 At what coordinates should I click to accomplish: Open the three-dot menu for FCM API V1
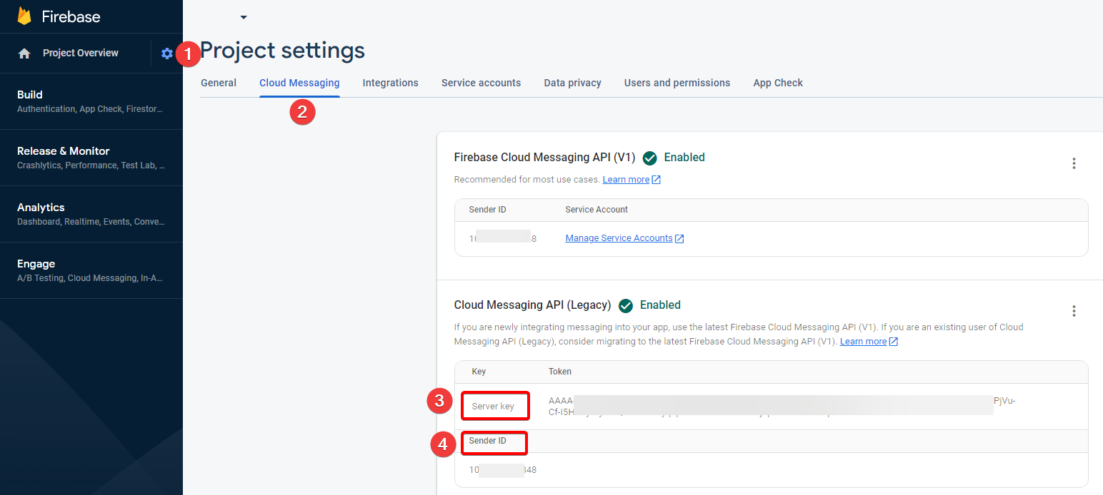(1074, 163)
